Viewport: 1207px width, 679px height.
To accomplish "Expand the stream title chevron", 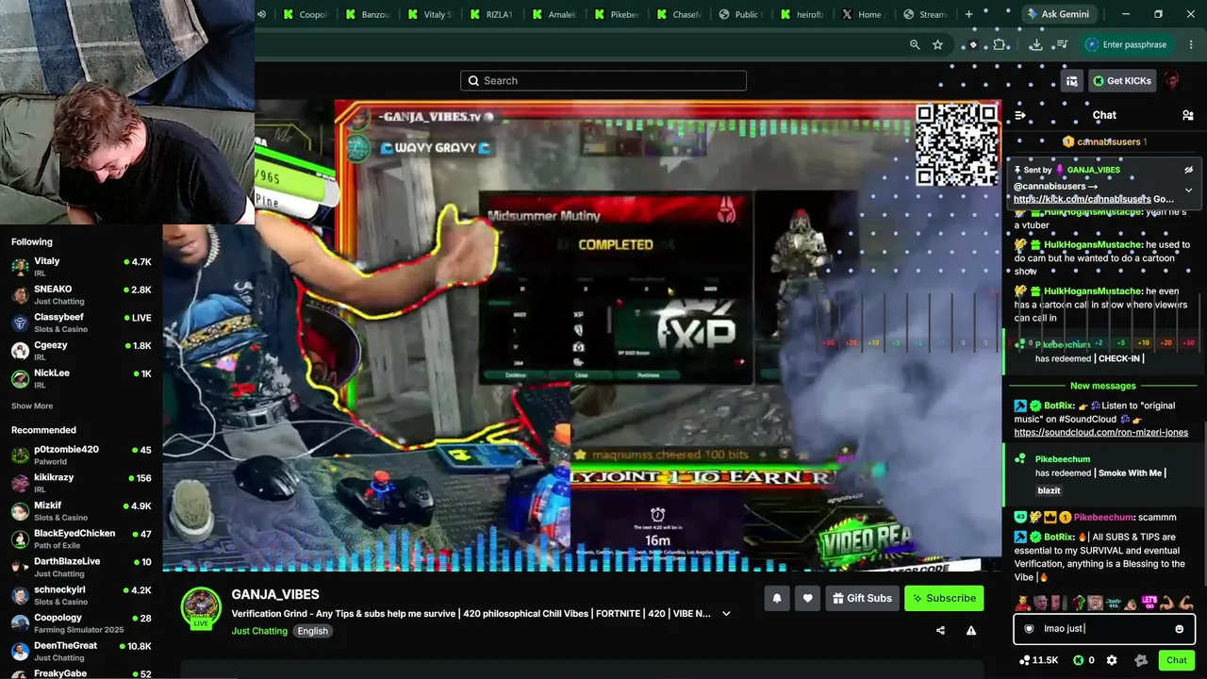I will click(x=726, y=614).
